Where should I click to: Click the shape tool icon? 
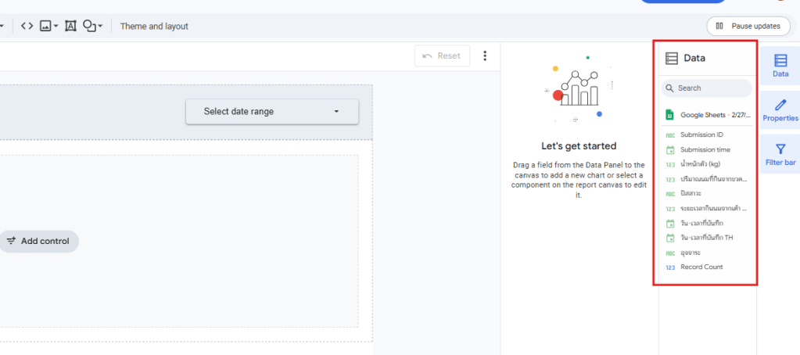tap(89, 26)
